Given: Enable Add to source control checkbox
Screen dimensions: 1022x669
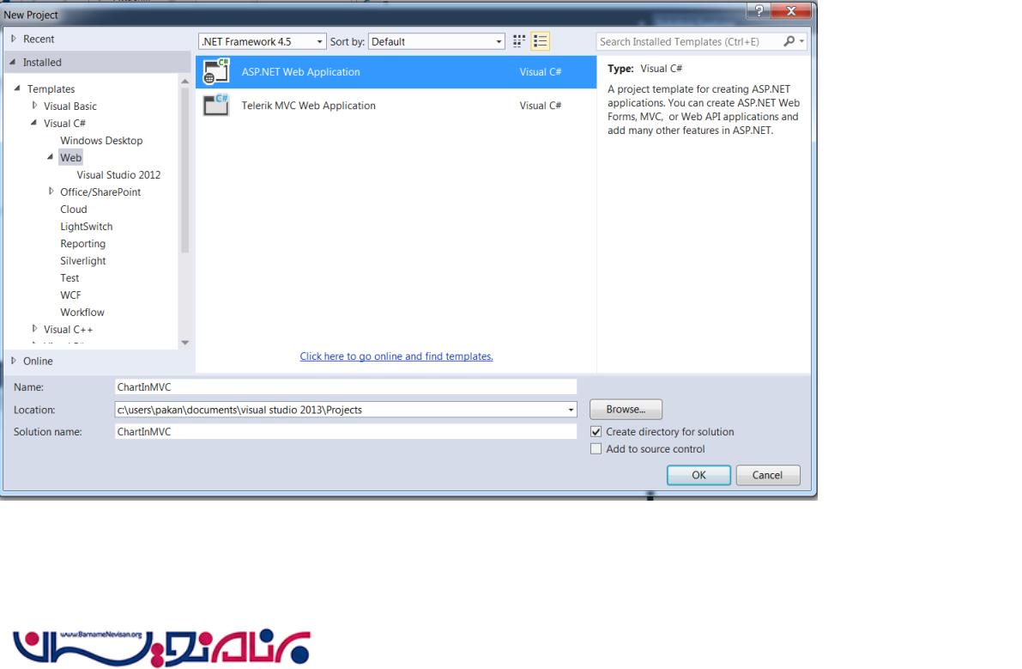Looking at the screenshot, I should (x=596, y=448).
